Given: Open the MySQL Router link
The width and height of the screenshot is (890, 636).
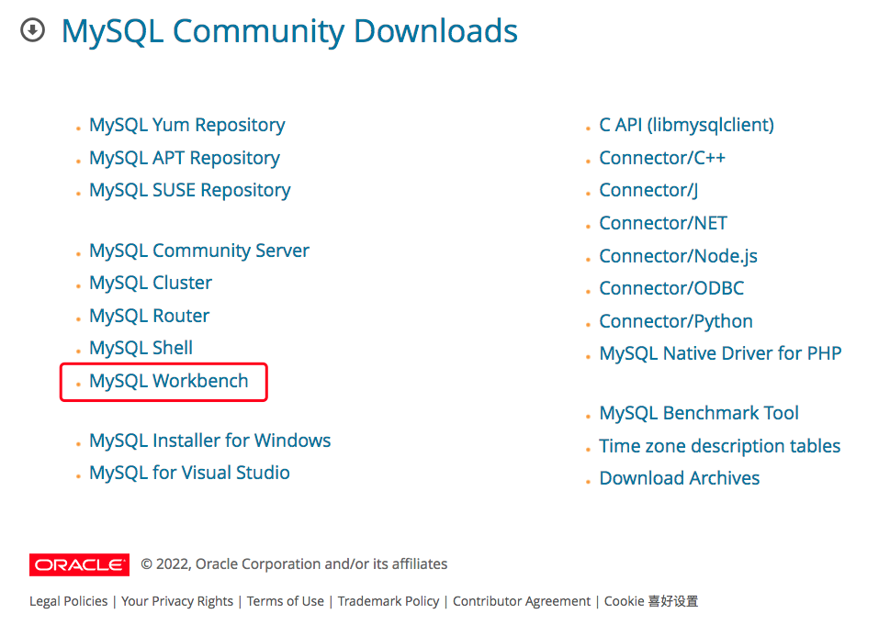Looking at the screenshot, I should click(150, 316).
